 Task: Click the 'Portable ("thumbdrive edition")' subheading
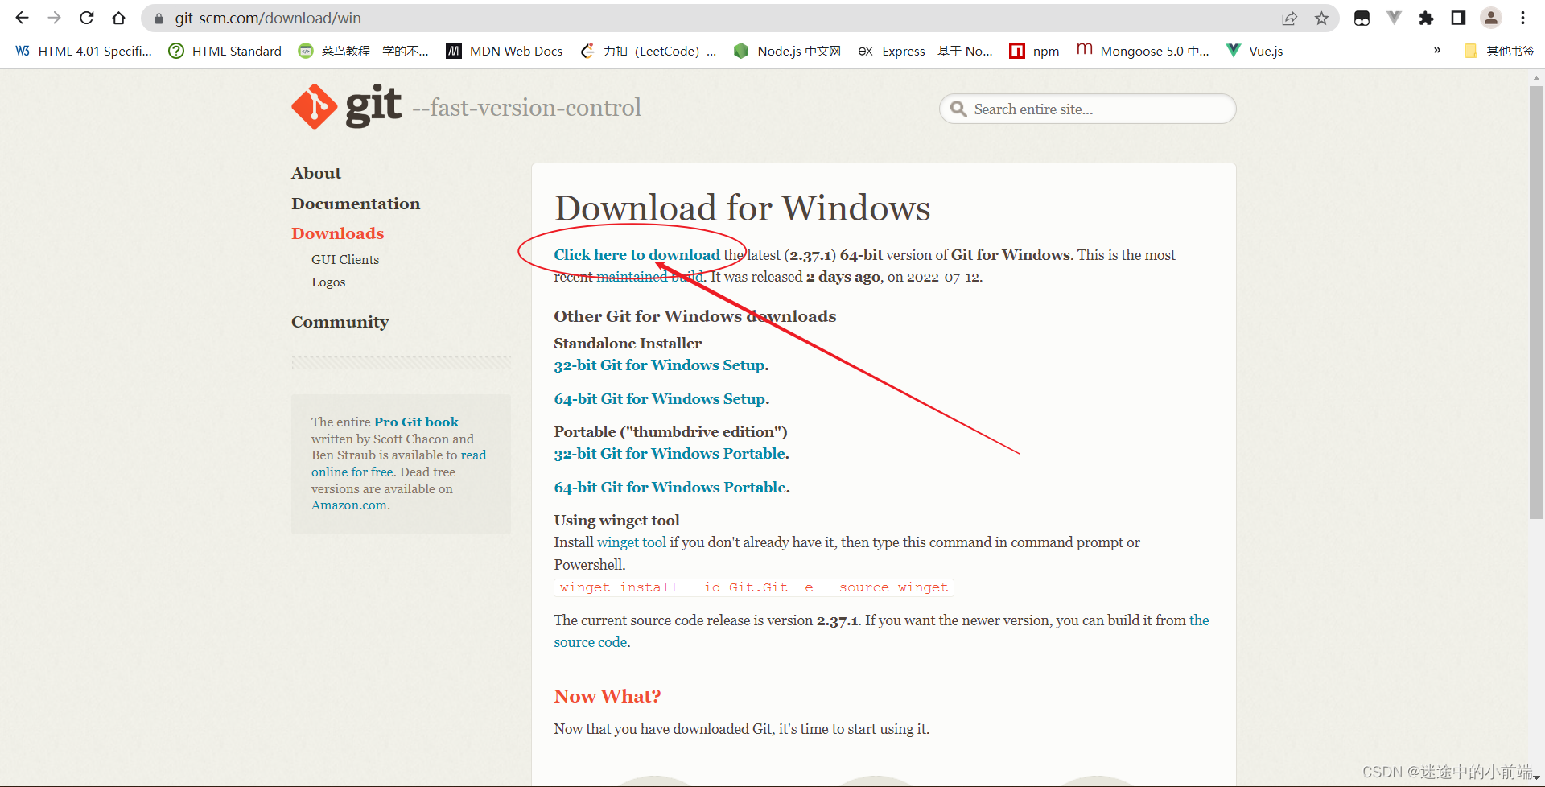pos(670,432)
